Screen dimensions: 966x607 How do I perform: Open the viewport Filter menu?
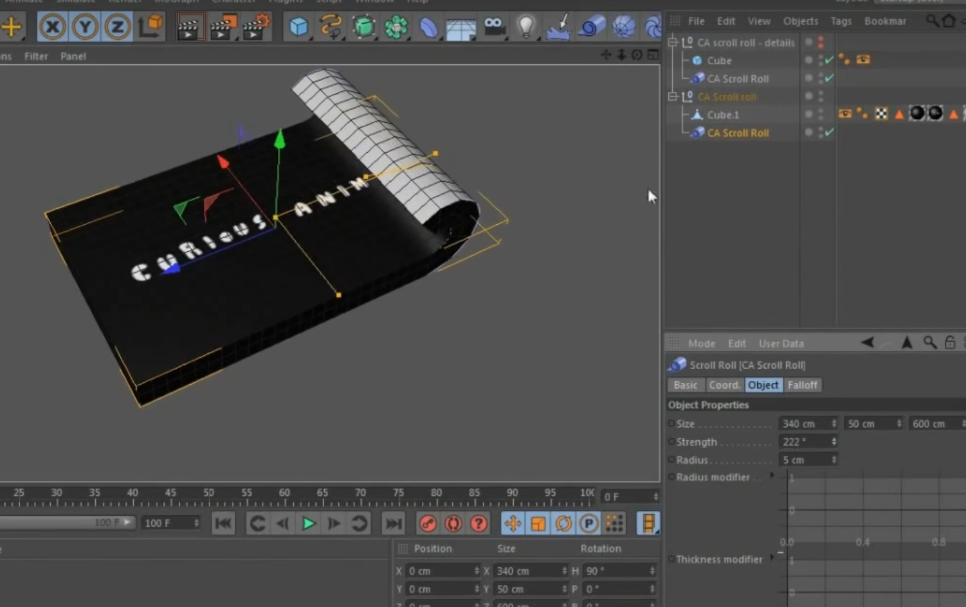tap(36, 57)
